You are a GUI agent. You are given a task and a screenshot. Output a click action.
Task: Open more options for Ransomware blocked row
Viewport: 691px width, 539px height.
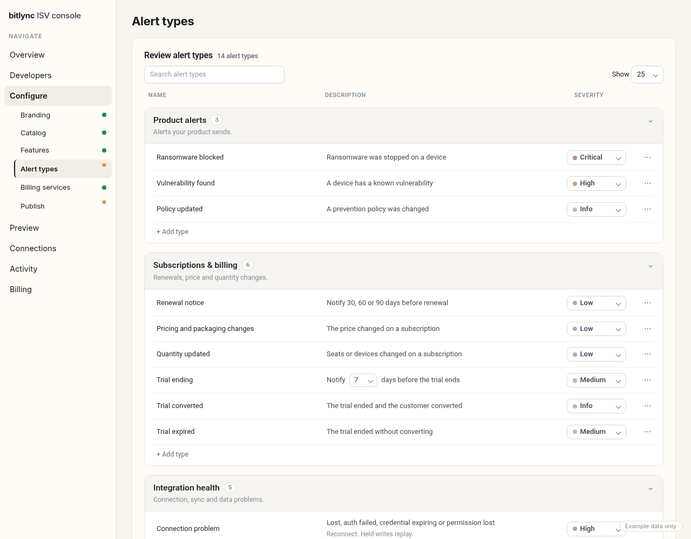647,157
